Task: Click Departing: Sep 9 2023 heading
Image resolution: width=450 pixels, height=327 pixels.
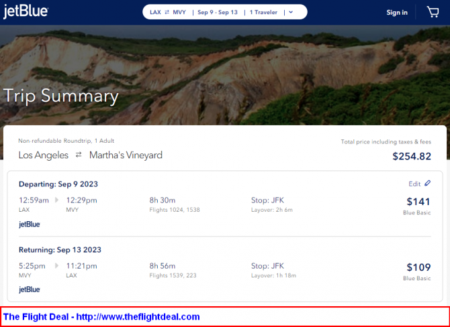Action: (x=58, y=184)
